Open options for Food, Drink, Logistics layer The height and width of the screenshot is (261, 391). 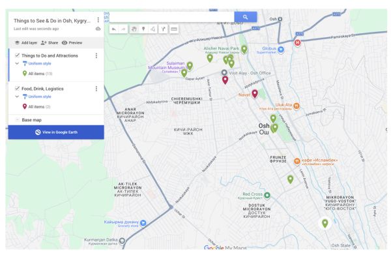click(96, 89)
